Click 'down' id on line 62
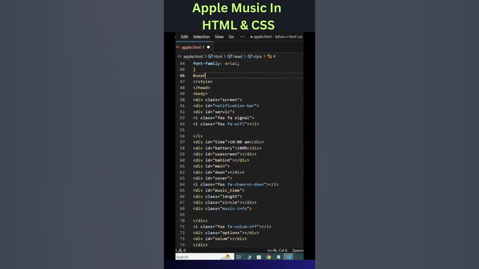Viewport: 479px width, 269px height. pos(220,172)
